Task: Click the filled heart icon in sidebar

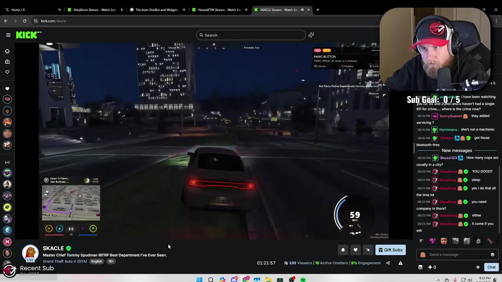Action: tap(7, 89)
